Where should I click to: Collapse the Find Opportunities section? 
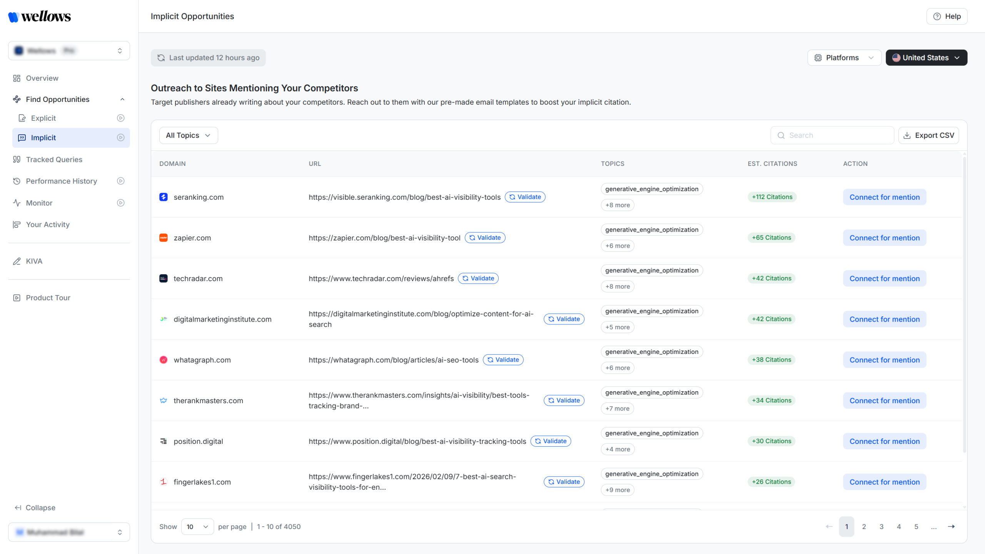[x=122, y=99]
